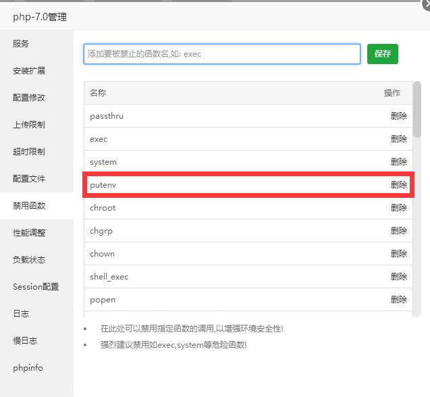Go to the 上传限制 tab
The width and height of the screenshot is (430, 397).
[29, 125]
